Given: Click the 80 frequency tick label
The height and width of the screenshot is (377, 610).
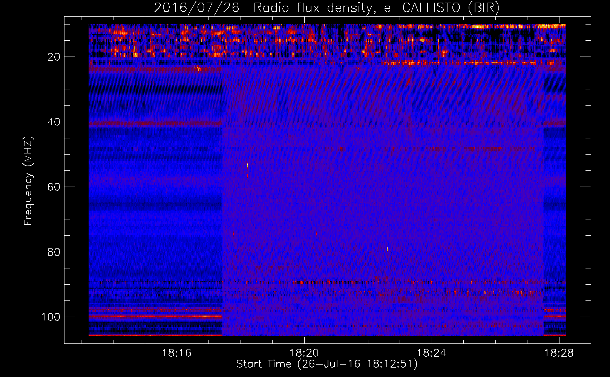Looking at the screenshot, I should tap(54, 252).
